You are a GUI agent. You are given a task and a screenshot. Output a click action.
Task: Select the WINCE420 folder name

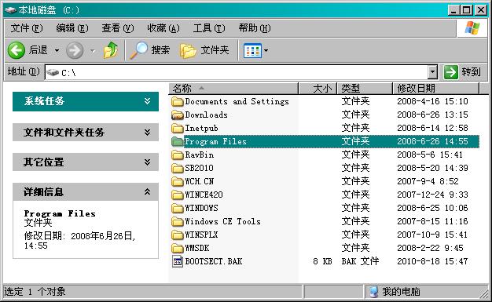click(204, 195)
